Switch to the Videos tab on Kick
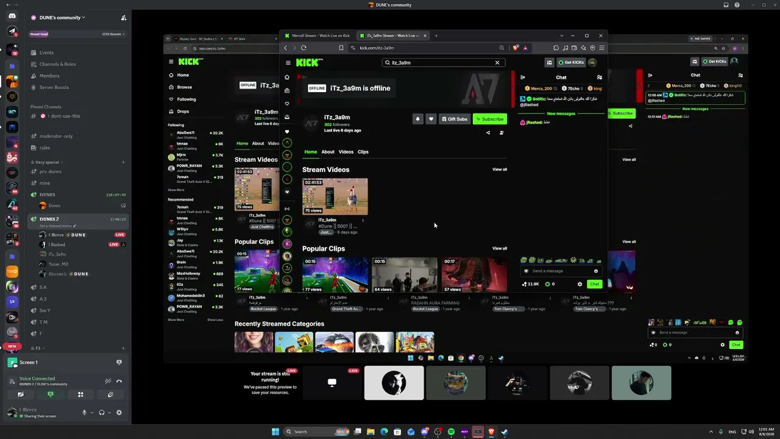The width and height of the screenshot is (780, 439). point(346,152)
